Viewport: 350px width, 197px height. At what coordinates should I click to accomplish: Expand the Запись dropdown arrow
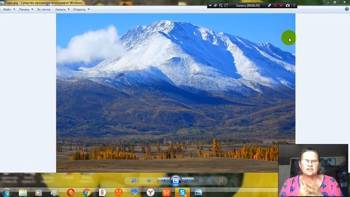(68, 9)
